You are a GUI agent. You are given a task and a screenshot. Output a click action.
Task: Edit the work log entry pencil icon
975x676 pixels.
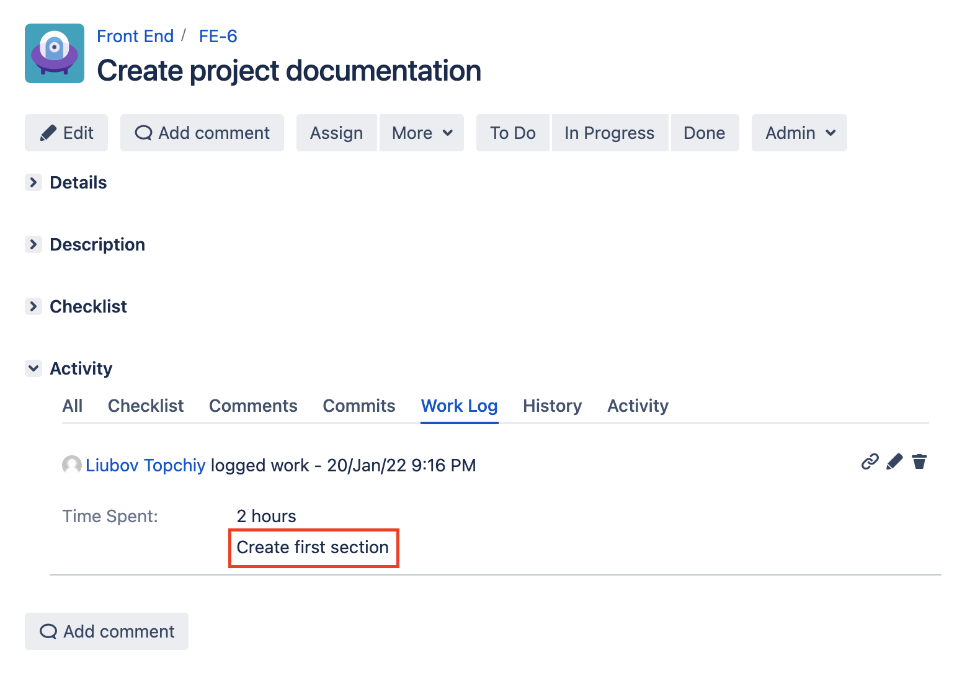tap(894, 462)
